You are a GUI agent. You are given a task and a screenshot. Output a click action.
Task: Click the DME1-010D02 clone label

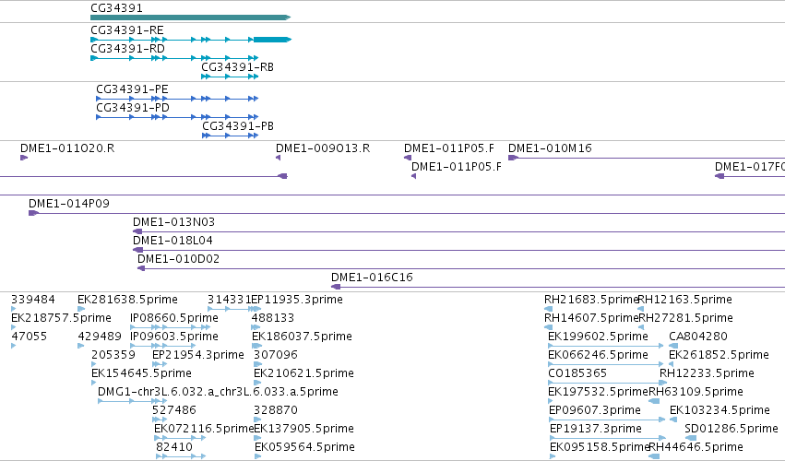click(x=178, y=259)
